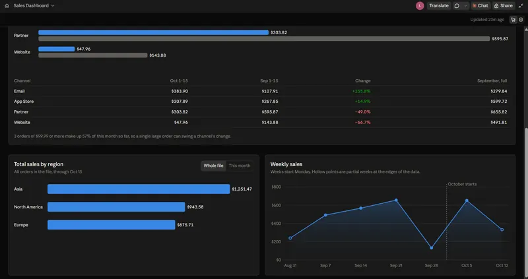528x279 pixels.
Task: Select the Partner row in the table
Action: click(x=261, y=111)
